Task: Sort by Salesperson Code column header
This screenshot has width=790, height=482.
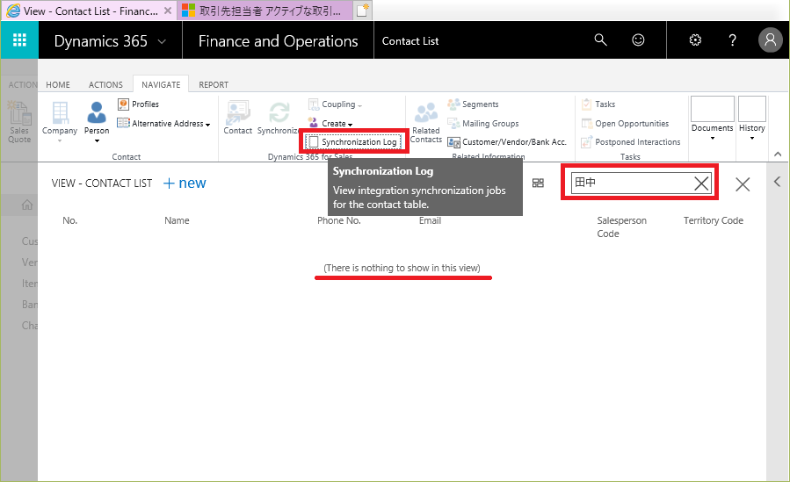Action: tap(622, 227)
